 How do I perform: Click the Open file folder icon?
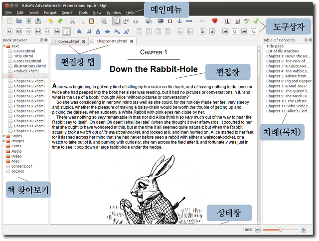pos(19,21)
